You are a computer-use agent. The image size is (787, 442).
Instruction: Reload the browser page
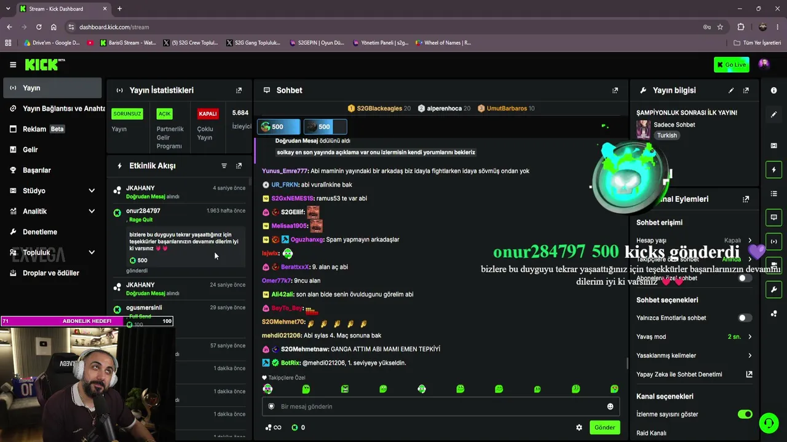pos(39,27)
